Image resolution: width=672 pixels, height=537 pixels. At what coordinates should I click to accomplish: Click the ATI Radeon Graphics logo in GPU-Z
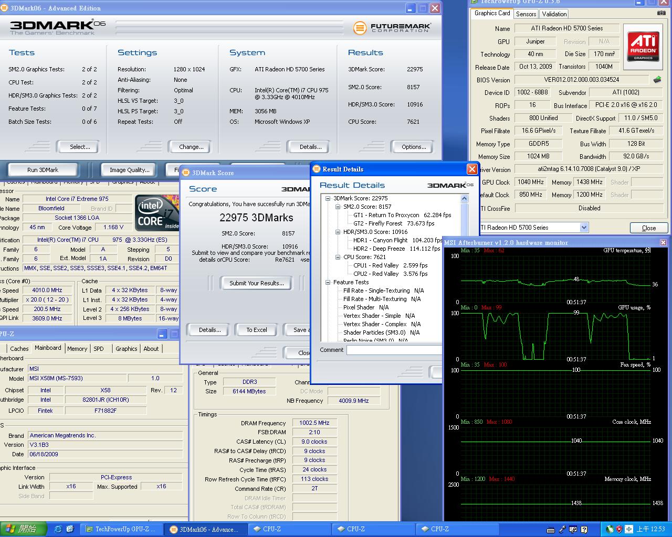tap(643, 46)
